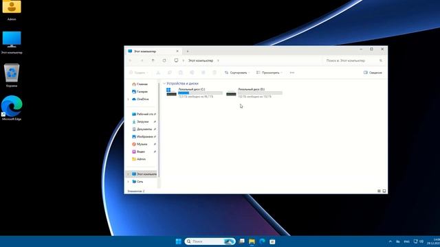The height and width of the screenshot is (247, 440).
Task: Click the Copy icon in toolbar
Action: [x=170, y=73]
